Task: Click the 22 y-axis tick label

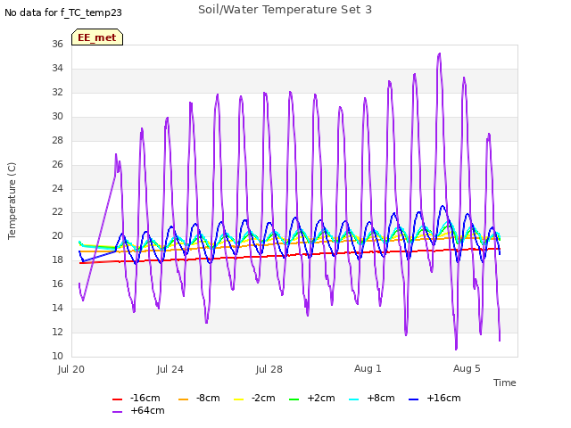Action: [x=57, y=212]
